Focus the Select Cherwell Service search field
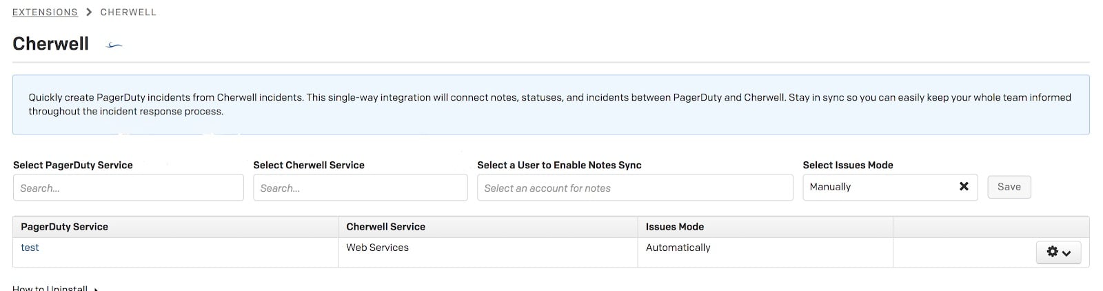 tap(360, 188)
